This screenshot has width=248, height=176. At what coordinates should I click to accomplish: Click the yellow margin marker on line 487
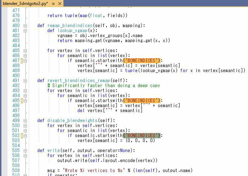22,61
